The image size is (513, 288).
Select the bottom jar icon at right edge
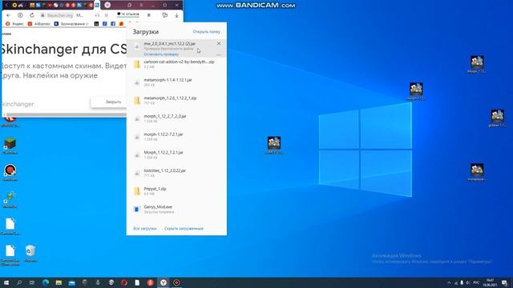477,172
